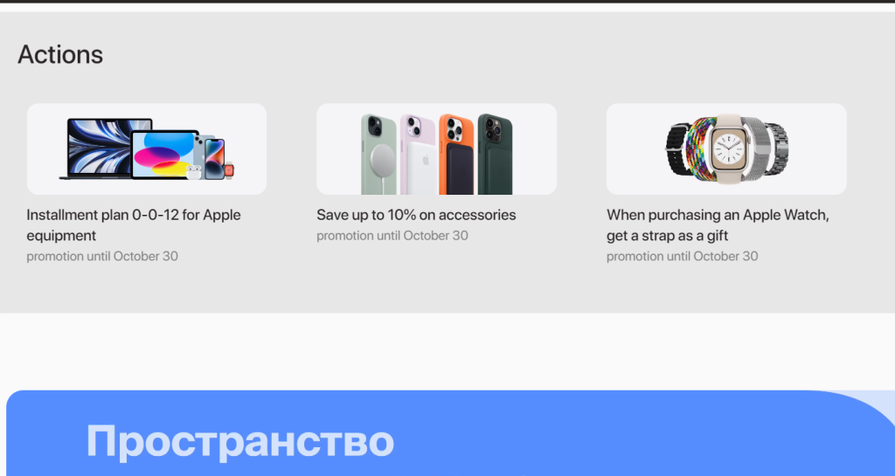895x476 pixels.
Task: Open the 'Installment plan 0-0-12' link
Action: point(134,225)
